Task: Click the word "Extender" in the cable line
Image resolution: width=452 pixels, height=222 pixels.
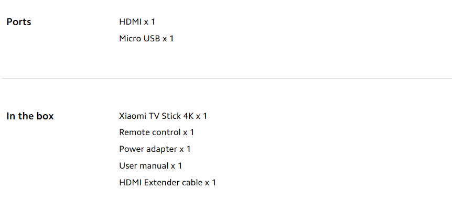Action: (163, 183)
